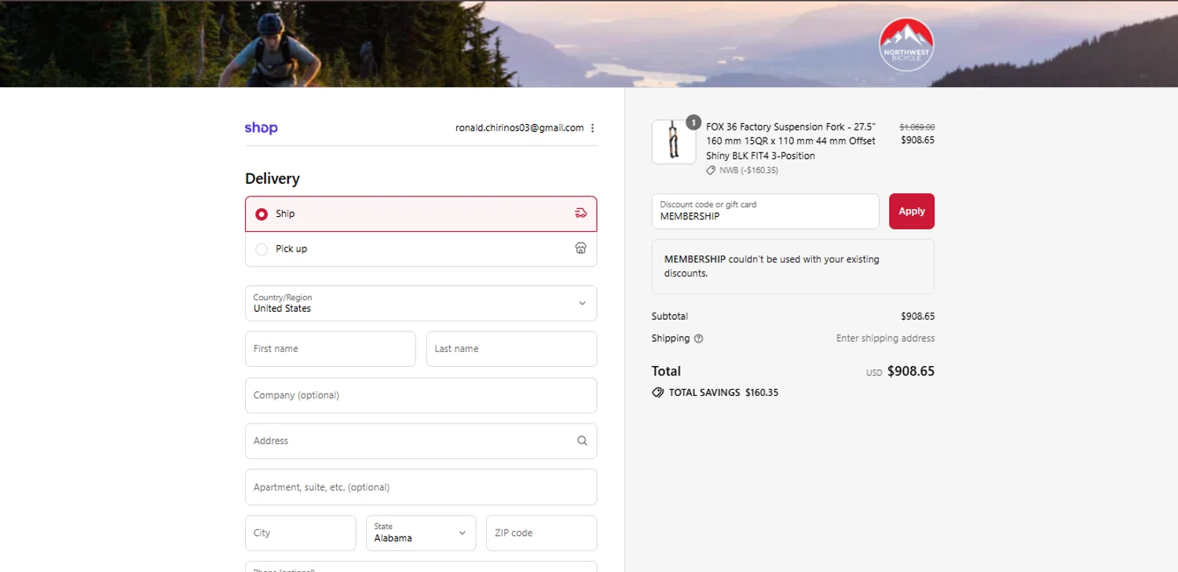Click the ZIP code field
Screen dimensions: 1178x572
click(x=541, y=533)
